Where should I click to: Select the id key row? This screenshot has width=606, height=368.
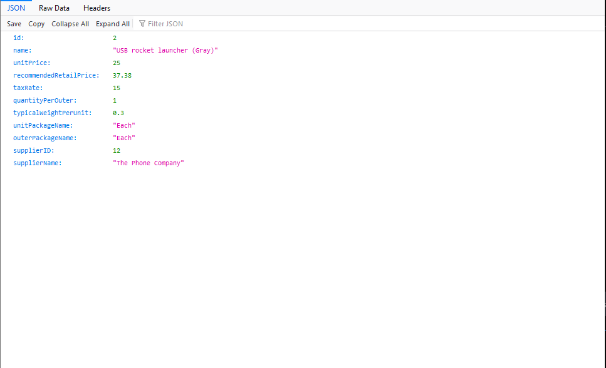[x=19, y=38]
